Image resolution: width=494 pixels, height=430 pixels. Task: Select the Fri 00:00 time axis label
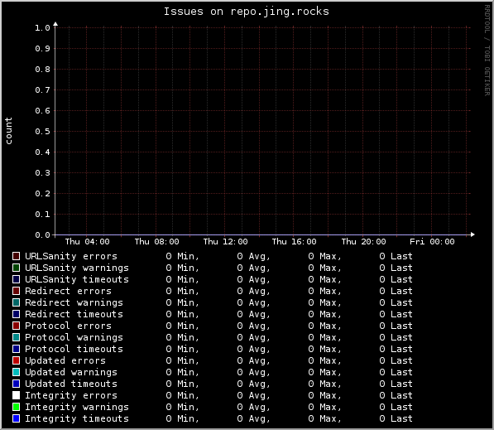432,242
